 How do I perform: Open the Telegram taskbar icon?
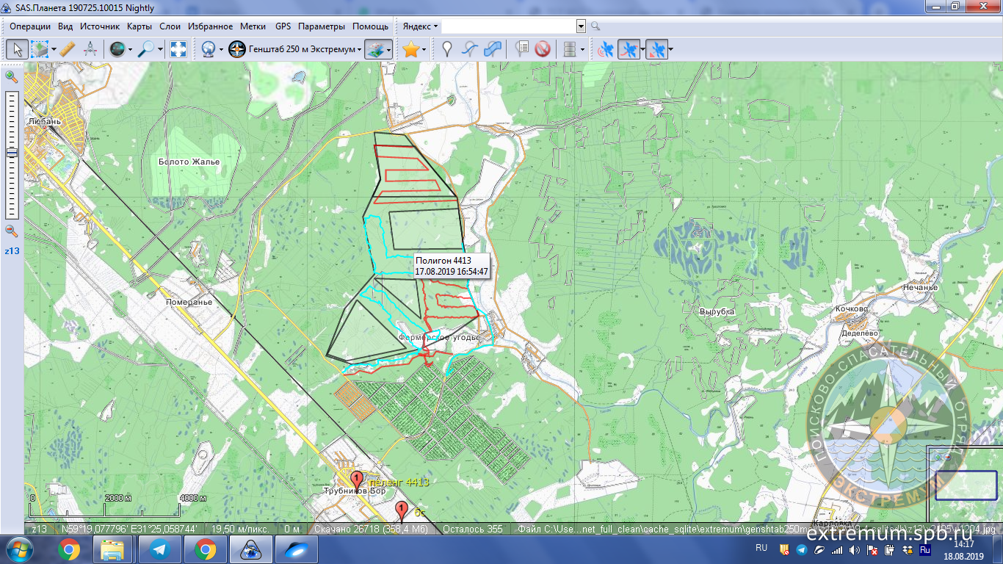[x=160, y=549]
